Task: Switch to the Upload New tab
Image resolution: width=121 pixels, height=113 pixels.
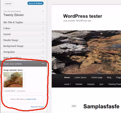Action: click(10, 91)
